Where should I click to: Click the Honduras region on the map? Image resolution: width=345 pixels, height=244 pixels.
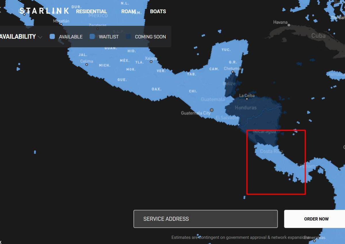[x=246, y=108]
